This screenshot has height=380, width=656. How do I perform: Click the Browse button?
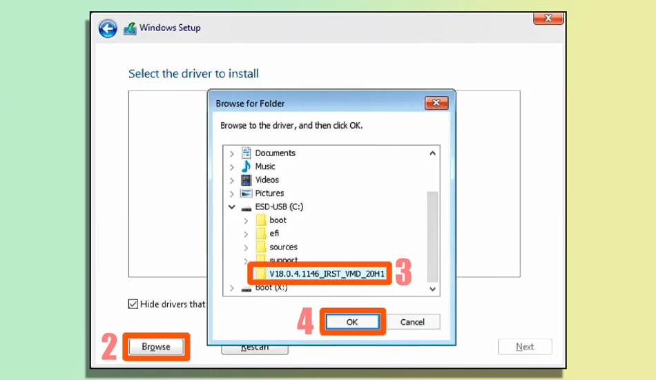tap(156, 347)
